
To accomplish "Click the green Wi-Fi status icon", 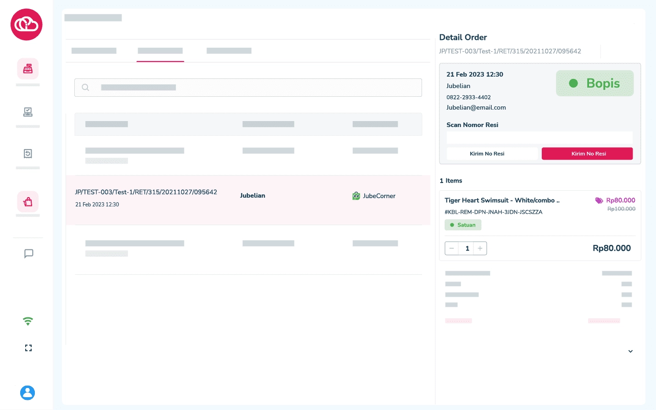I will pos(28,321).
